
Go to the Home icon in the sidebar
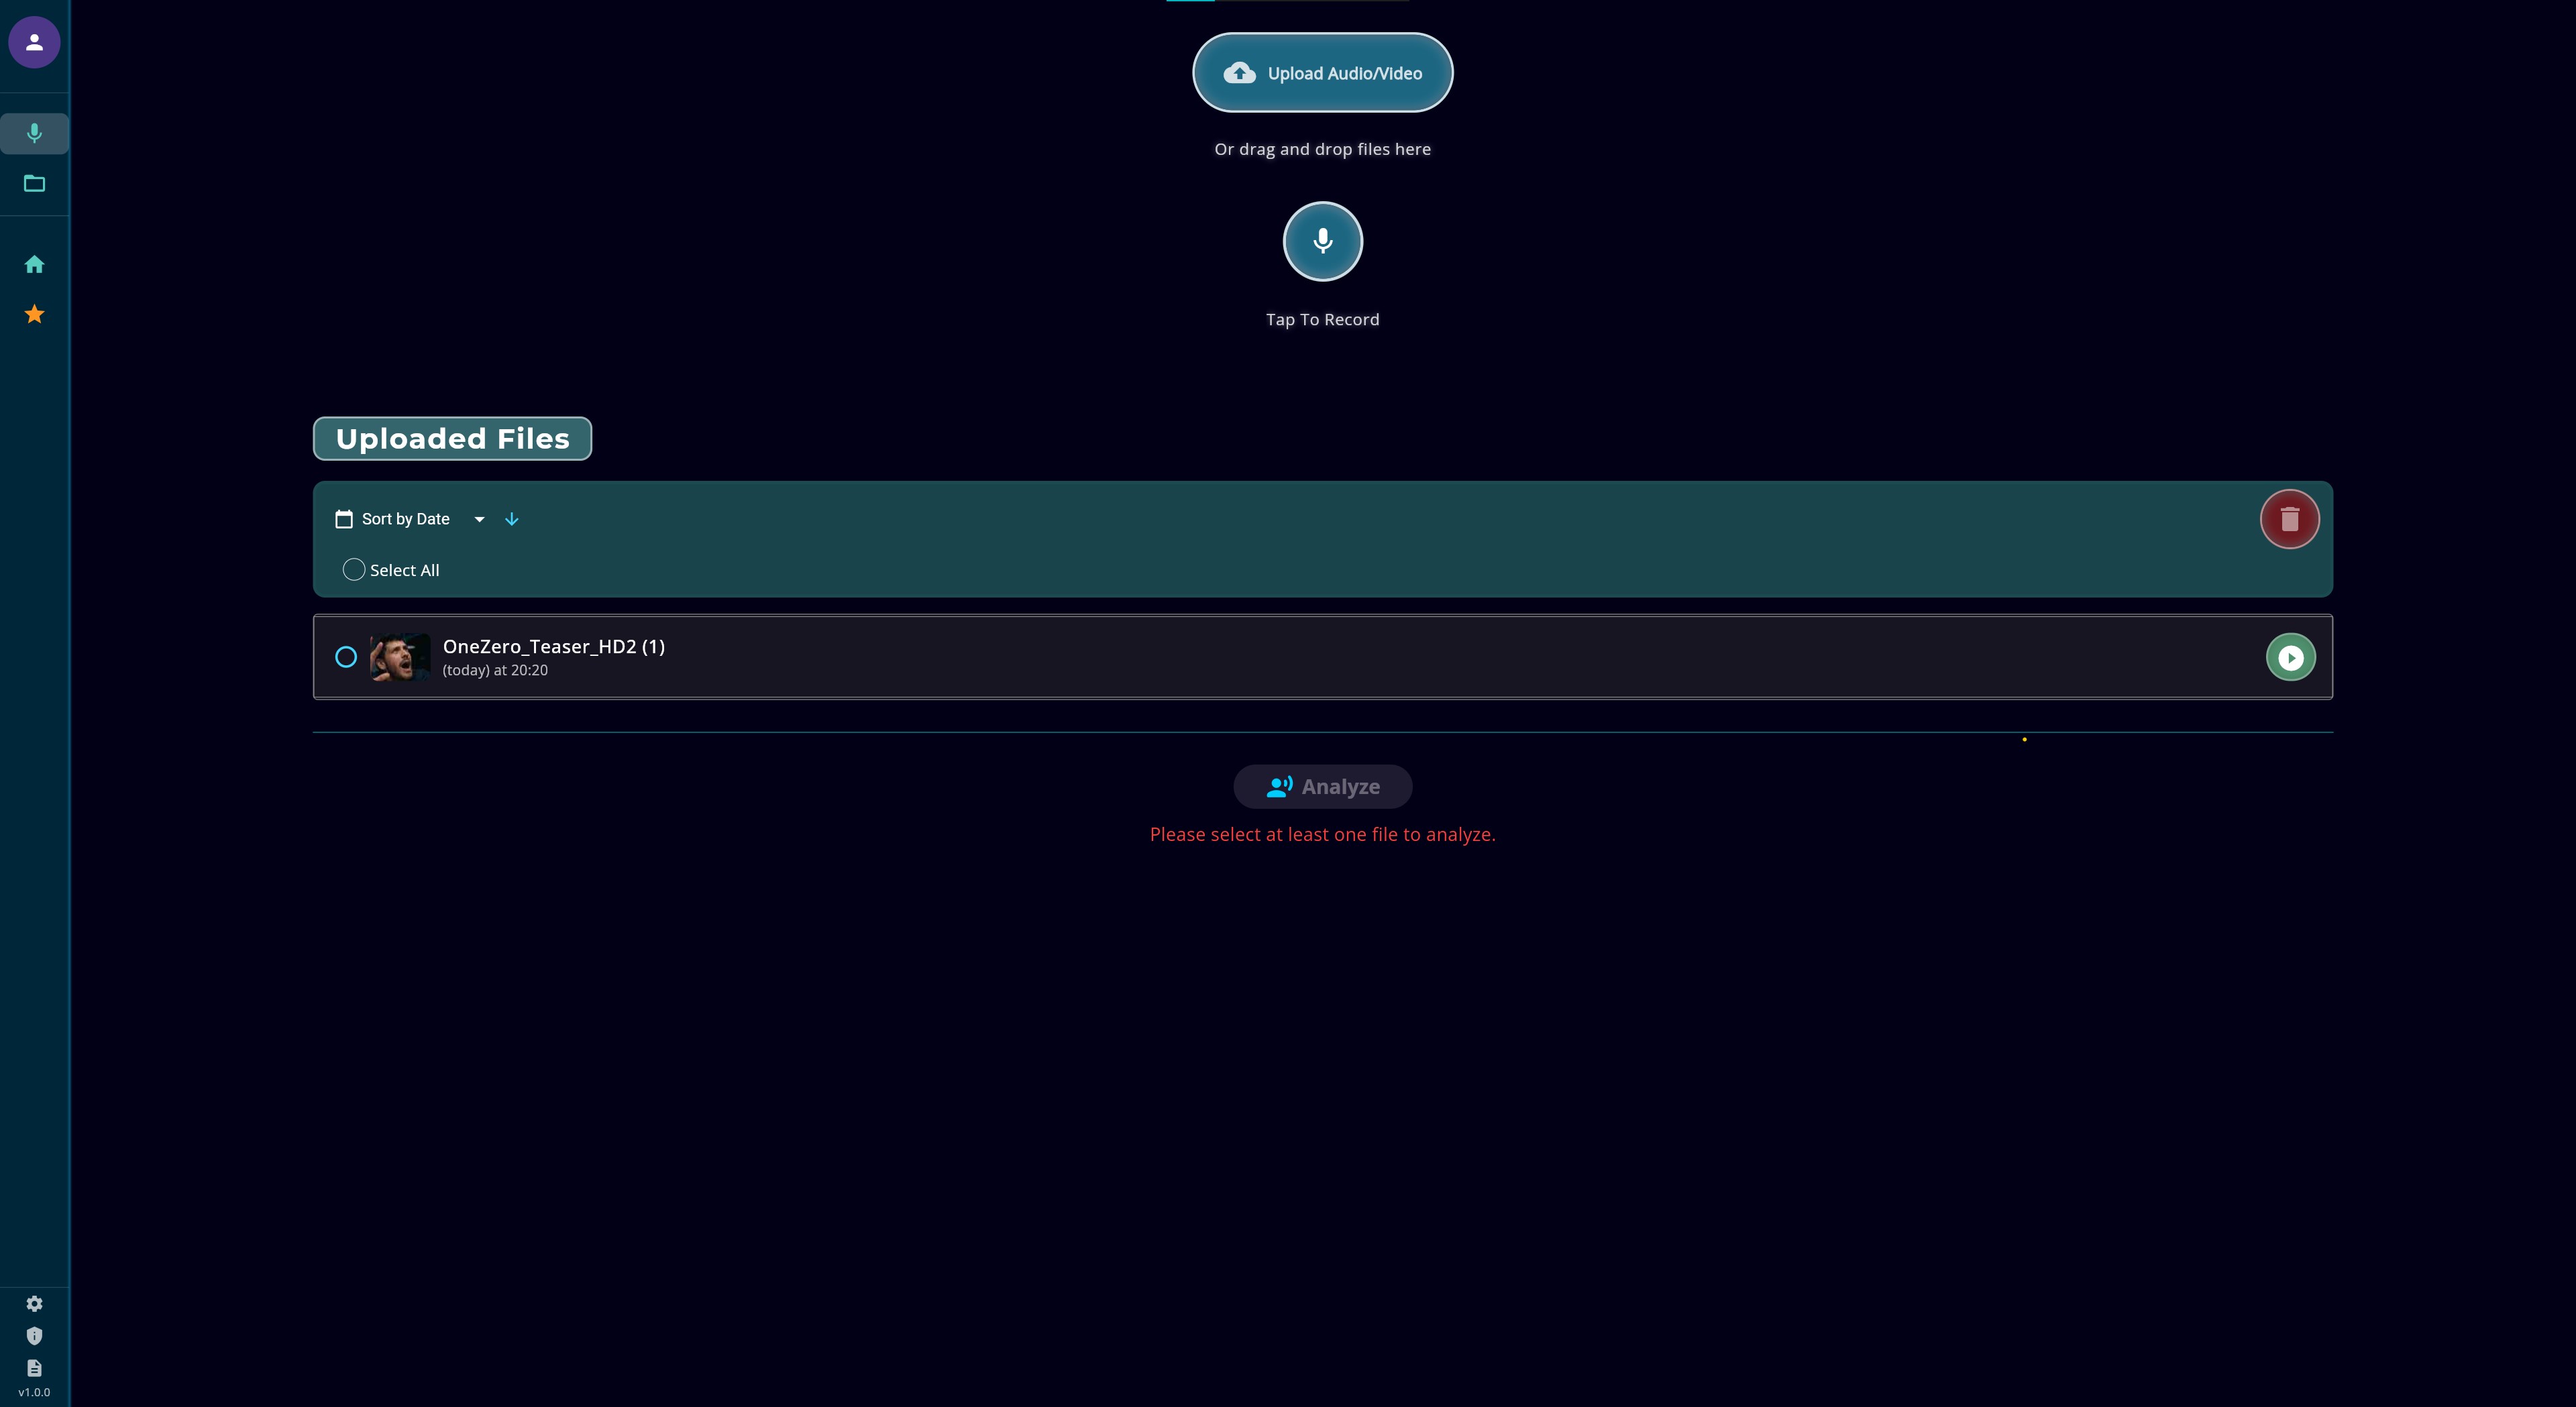[x=34, y=263]
